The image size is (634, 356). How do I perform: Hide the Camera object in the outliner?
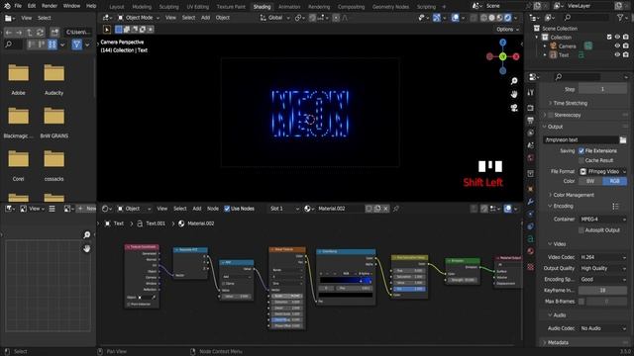coord(617,46)
